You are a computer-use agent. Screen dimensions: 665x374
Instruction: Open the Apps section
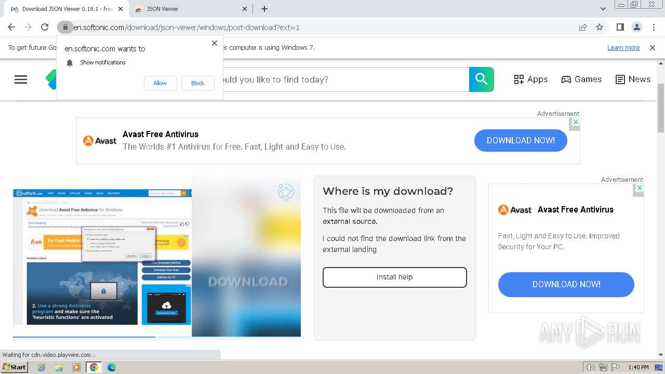pyautogui.click(x=531, y=79)
